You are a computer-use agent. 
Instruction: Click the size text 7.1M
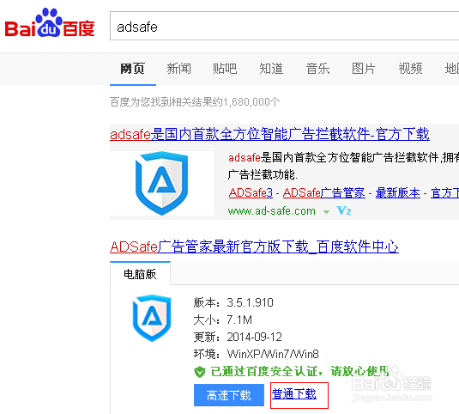(239, 320)
